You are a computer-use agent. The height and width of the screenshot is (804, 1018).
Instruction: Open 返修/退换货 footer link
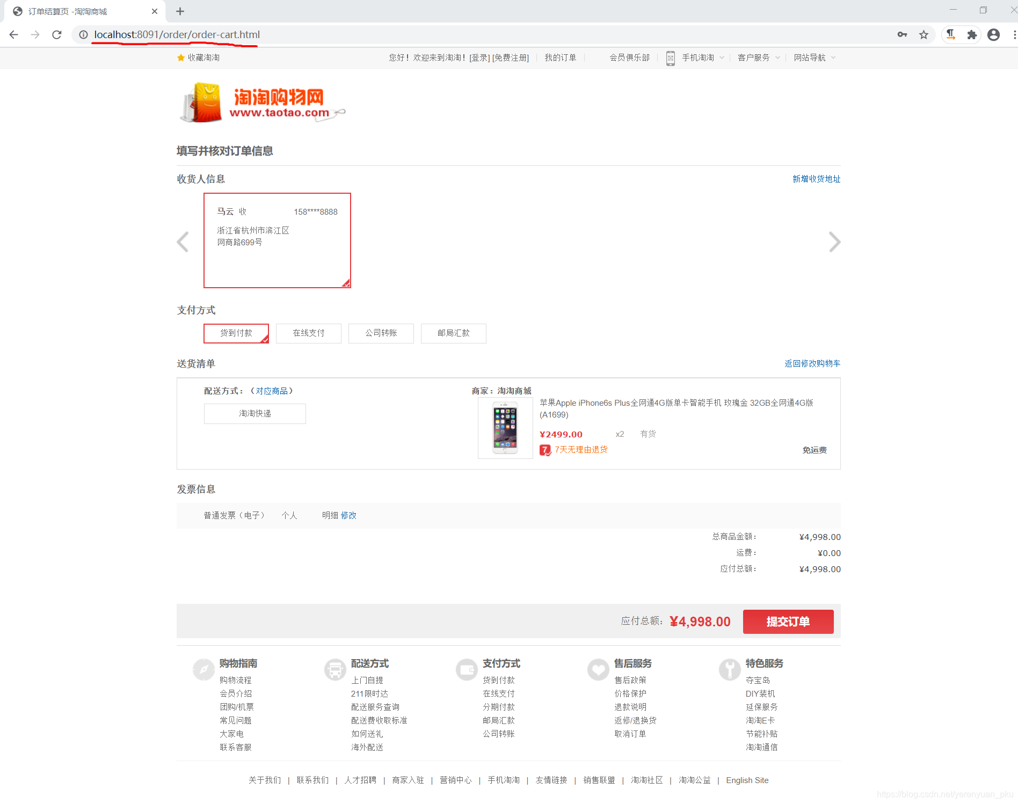(x=636, y=720)
